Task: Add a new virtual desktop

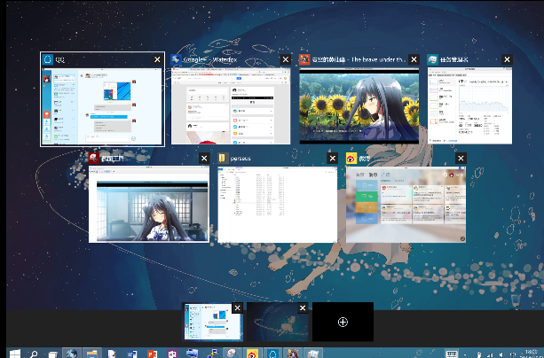Action: (x=343, y=323)
